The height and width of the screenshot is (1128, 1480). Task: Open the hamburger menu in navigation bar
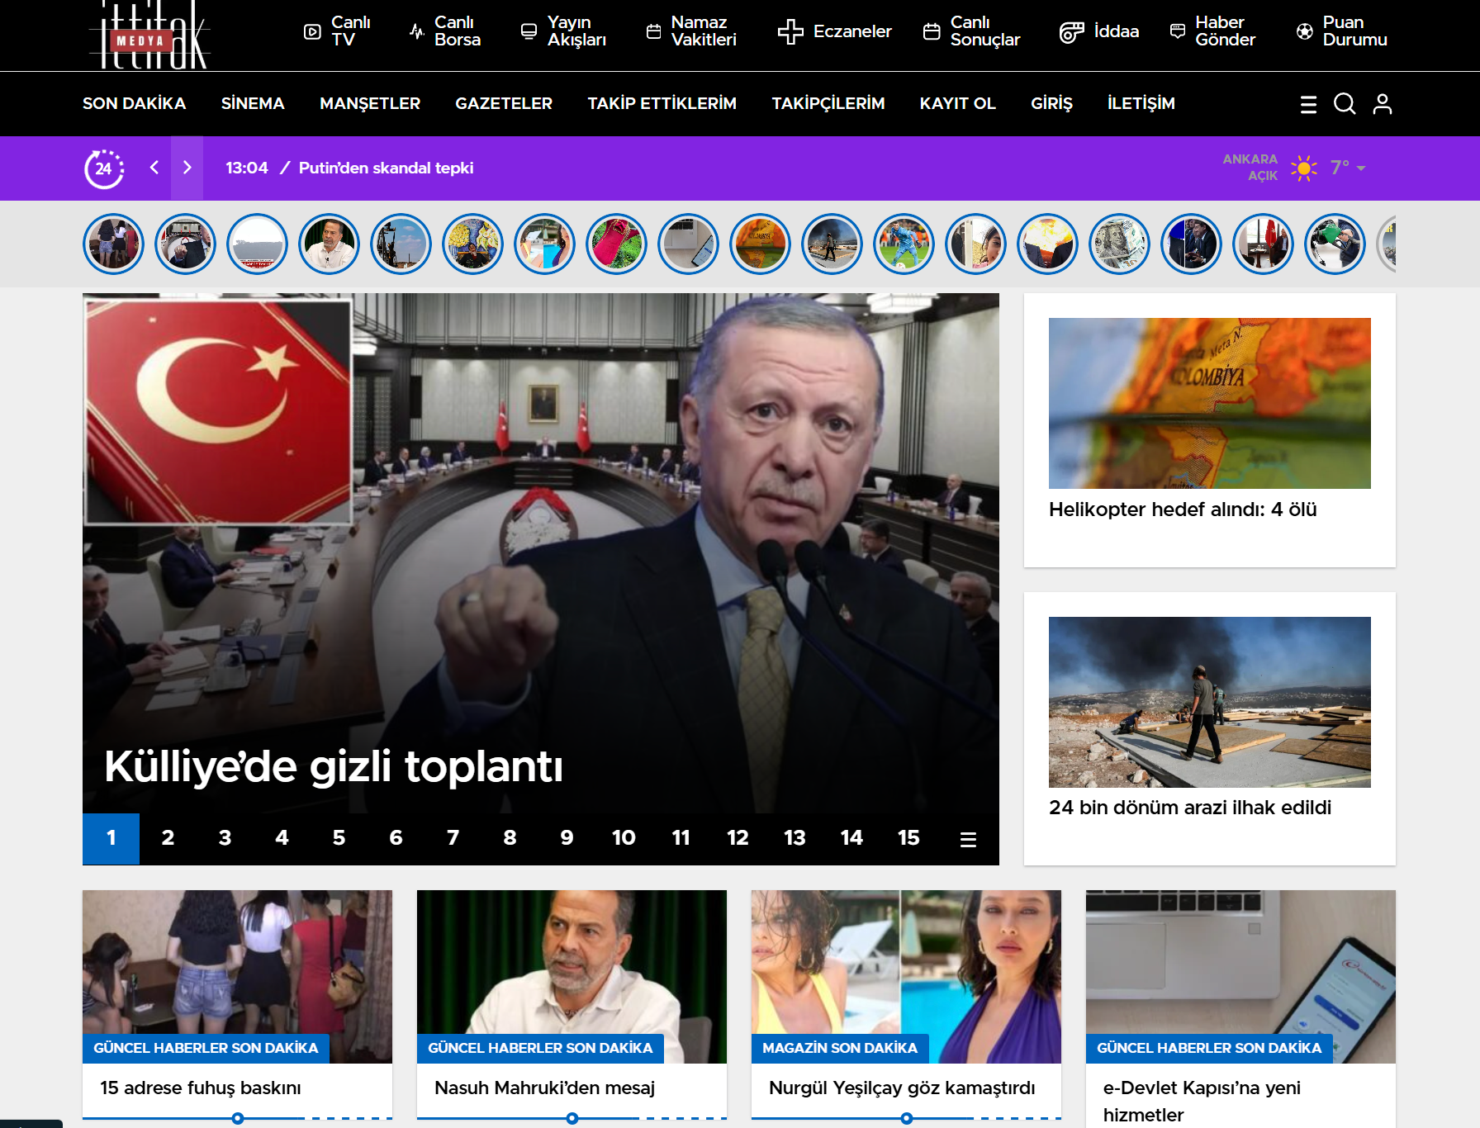[x=1308, y=104]
